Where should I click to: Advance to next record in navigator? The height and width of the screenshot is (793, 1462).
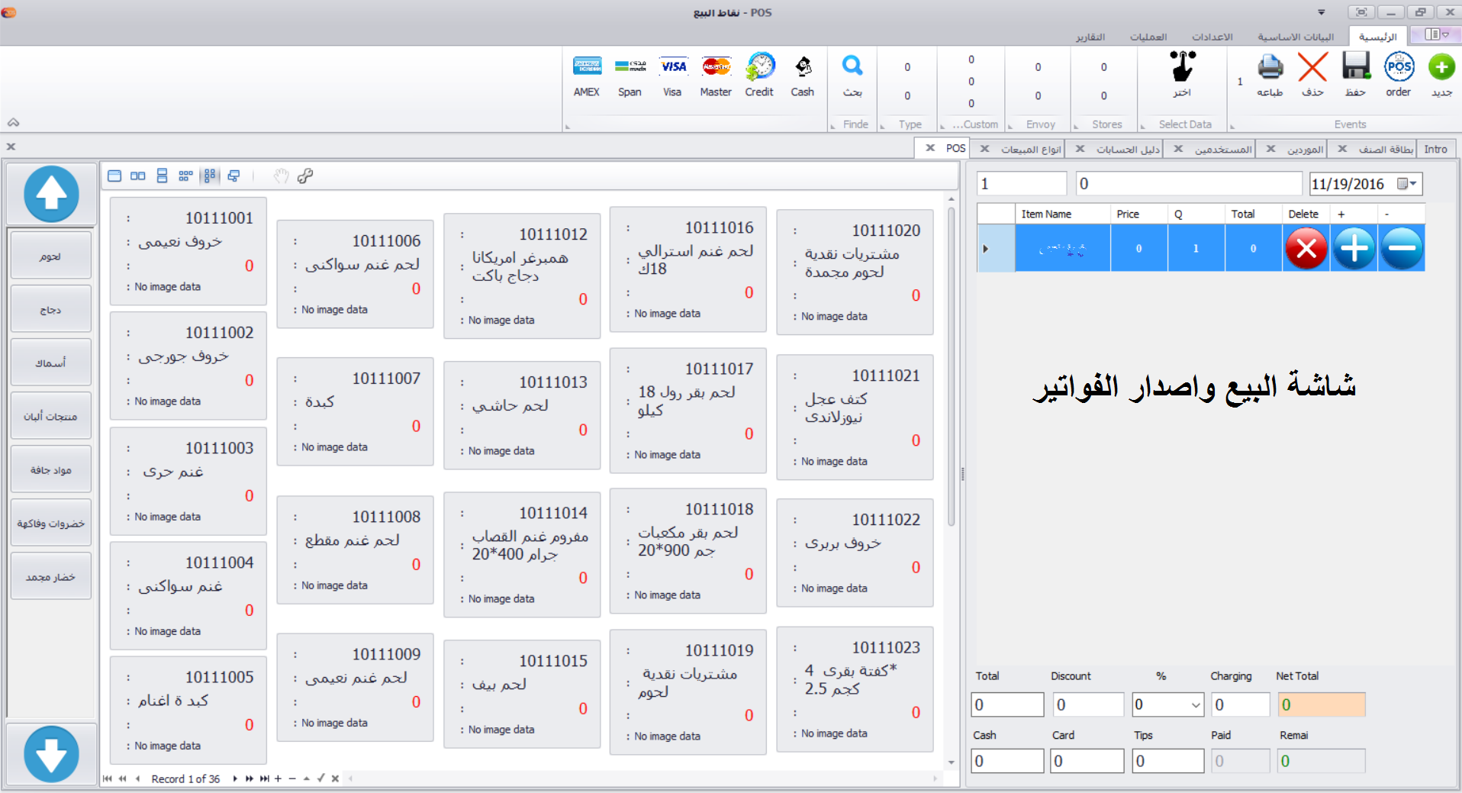tap(235, 778)
